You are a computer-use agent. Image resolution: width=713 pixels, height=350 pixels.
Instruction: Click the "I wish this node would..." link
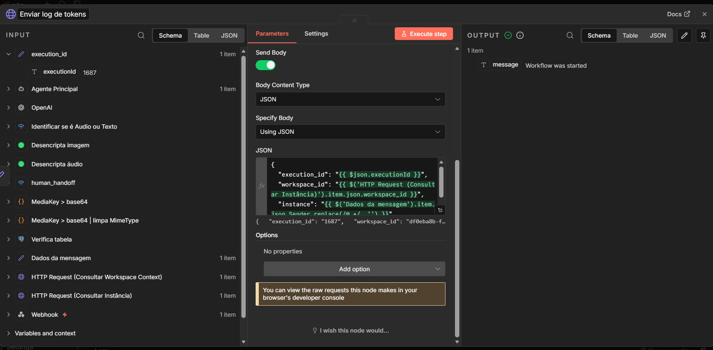(351, 331)
